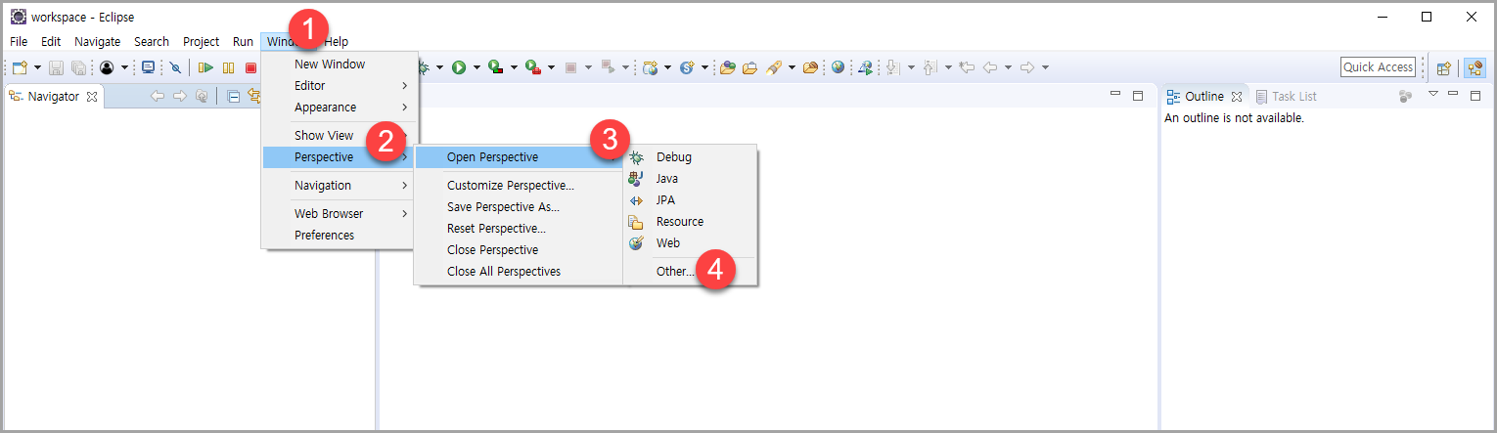Click the red Terminate icon
The height and width of the screenshot is (433, 1497).
pos(250,67)
